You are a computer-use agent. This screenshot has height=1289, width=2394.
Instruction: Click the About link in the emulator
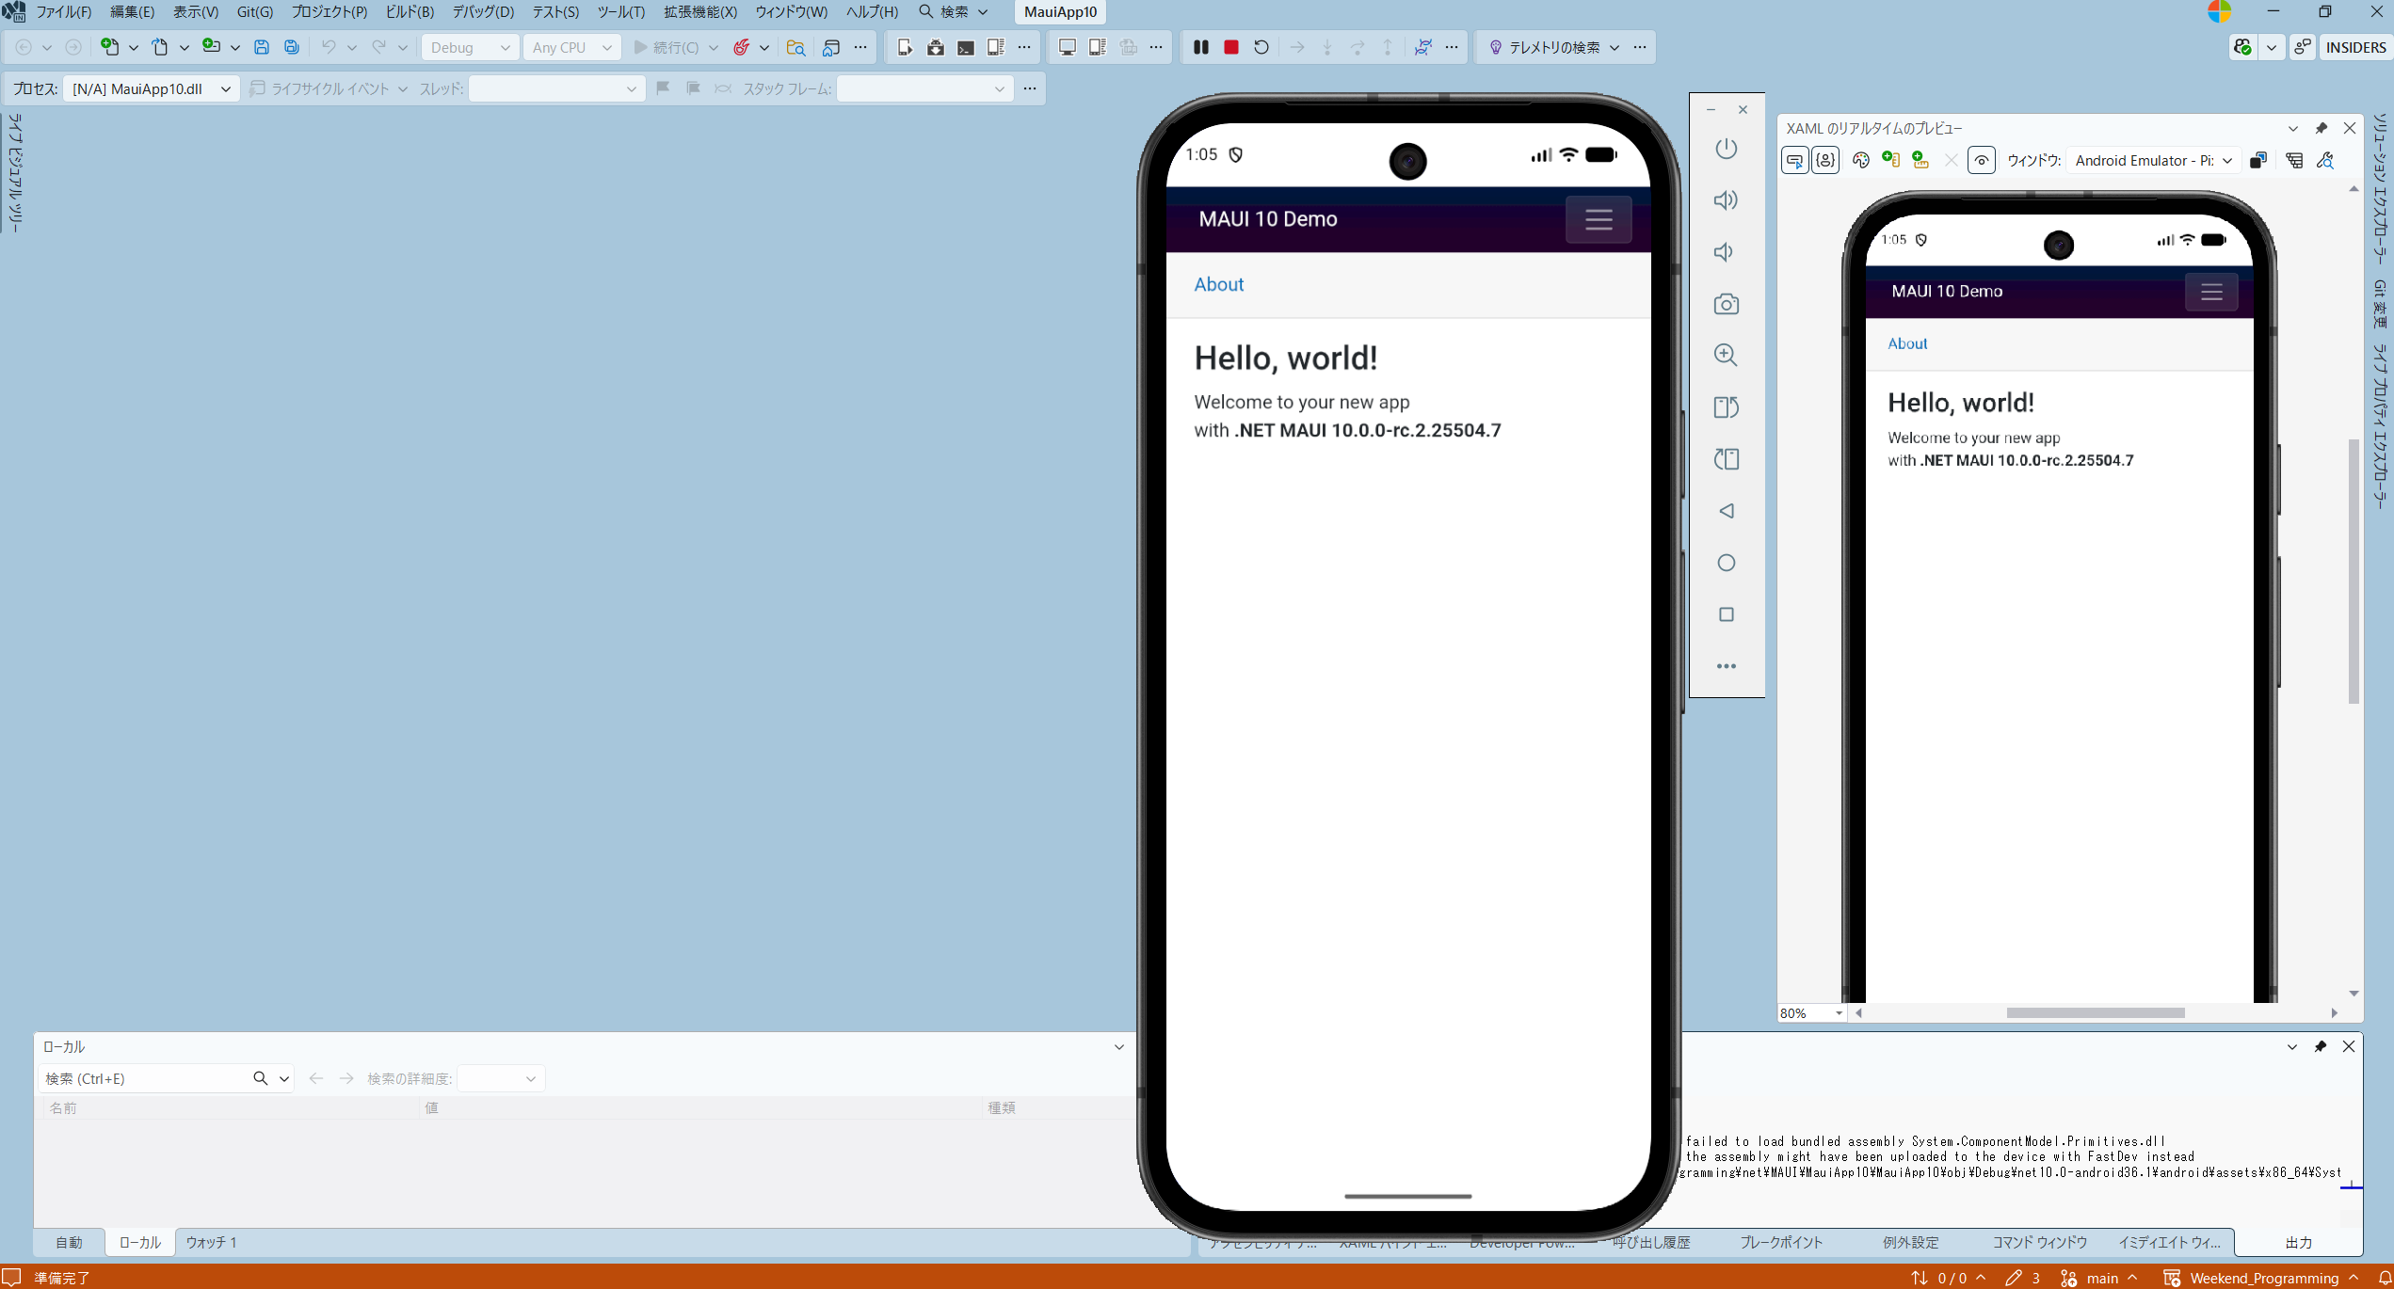tap(1218, 284)
